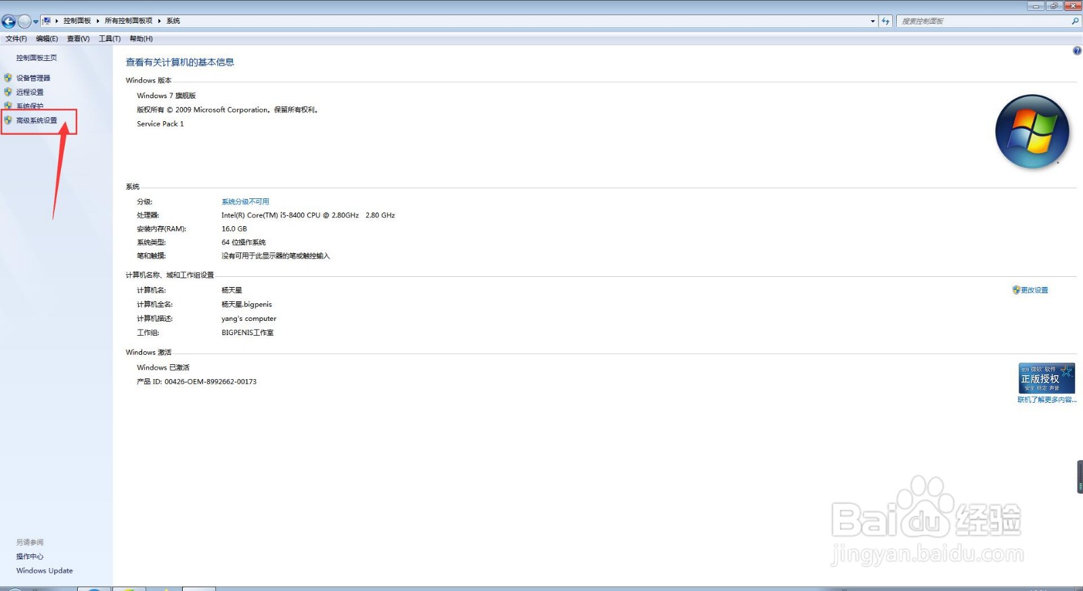This screenshot has width=1083, height=591.
Task: Select the 64 位操作系统 system type value
Action: (x=244, y=242)
